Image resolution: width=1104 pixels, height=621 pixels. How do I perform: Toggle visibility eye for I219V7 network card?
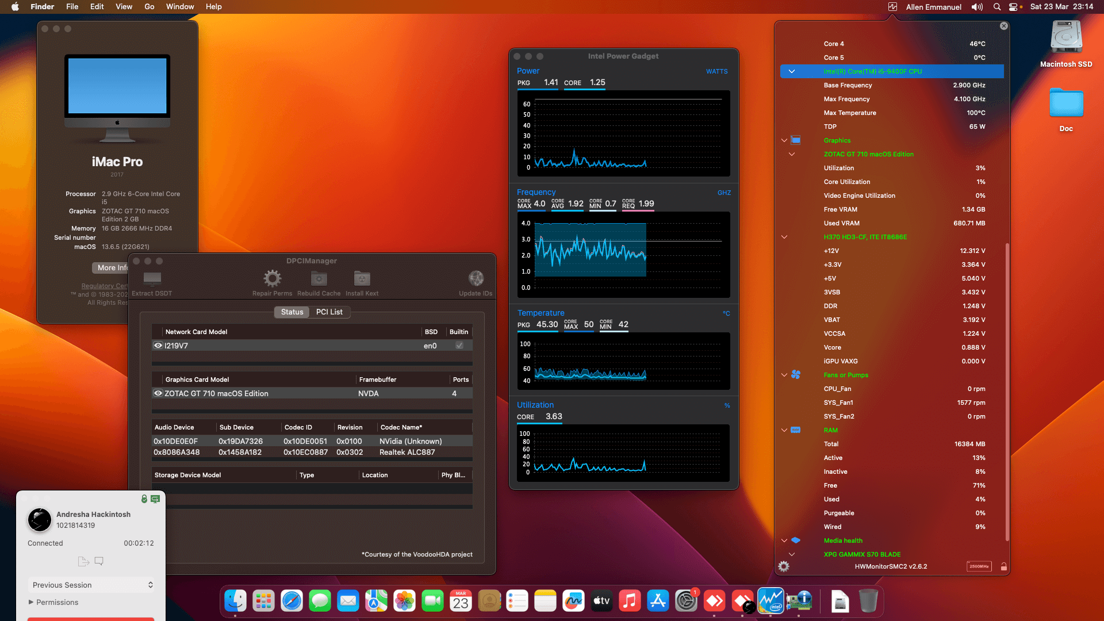click(158, 345)
